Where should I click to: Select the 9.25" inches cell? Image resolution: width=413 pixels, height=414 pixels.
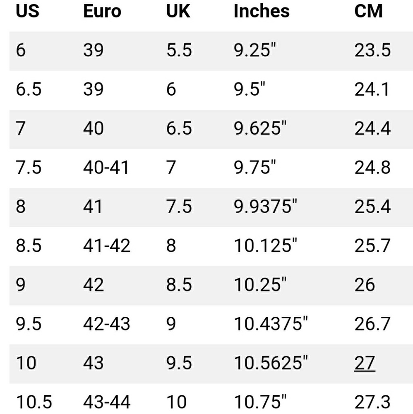[255, 50]
